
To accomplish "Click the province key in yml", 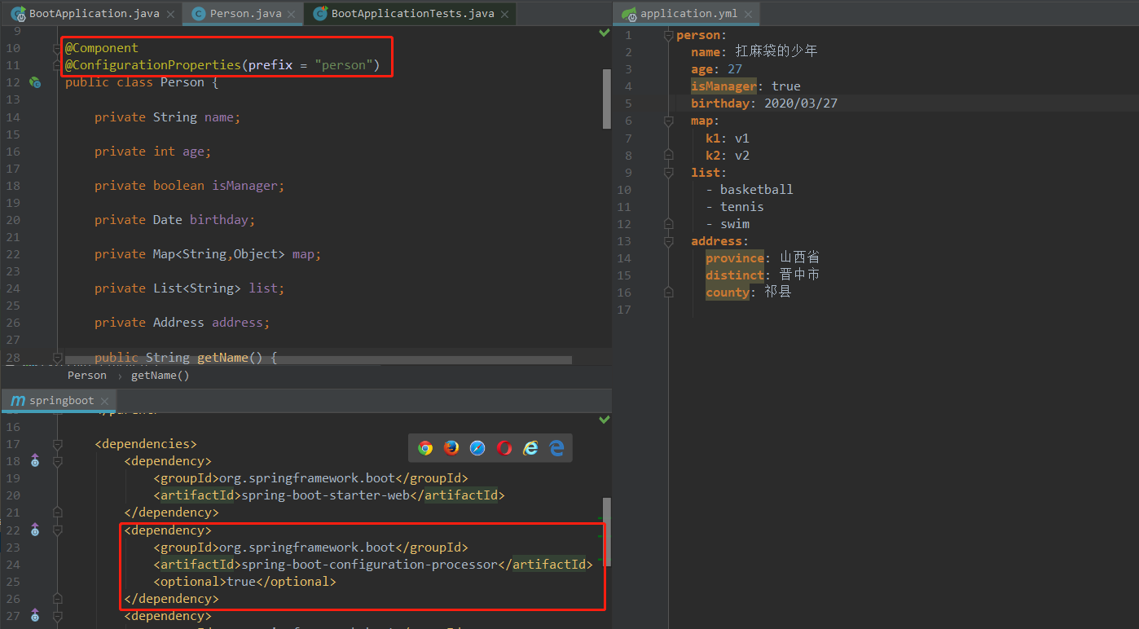I will pyautogui.click(x=735, y=258).
